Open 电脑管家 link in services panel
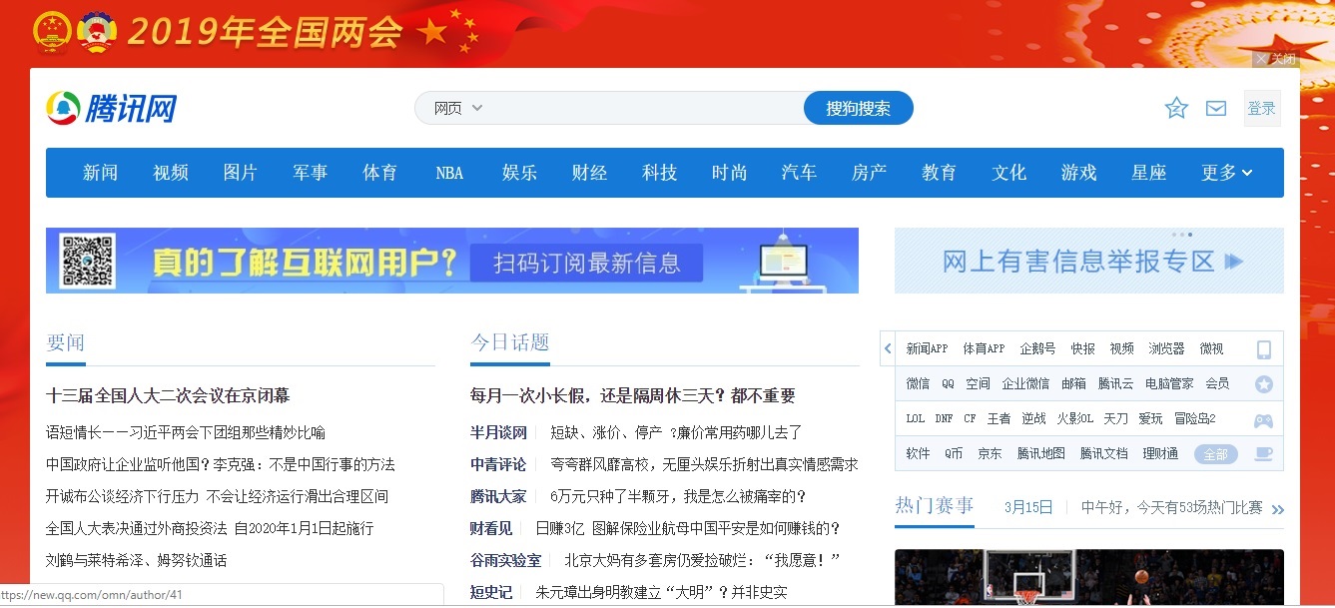Screen dimensions: 1335x608 [x=1169, y=383]
